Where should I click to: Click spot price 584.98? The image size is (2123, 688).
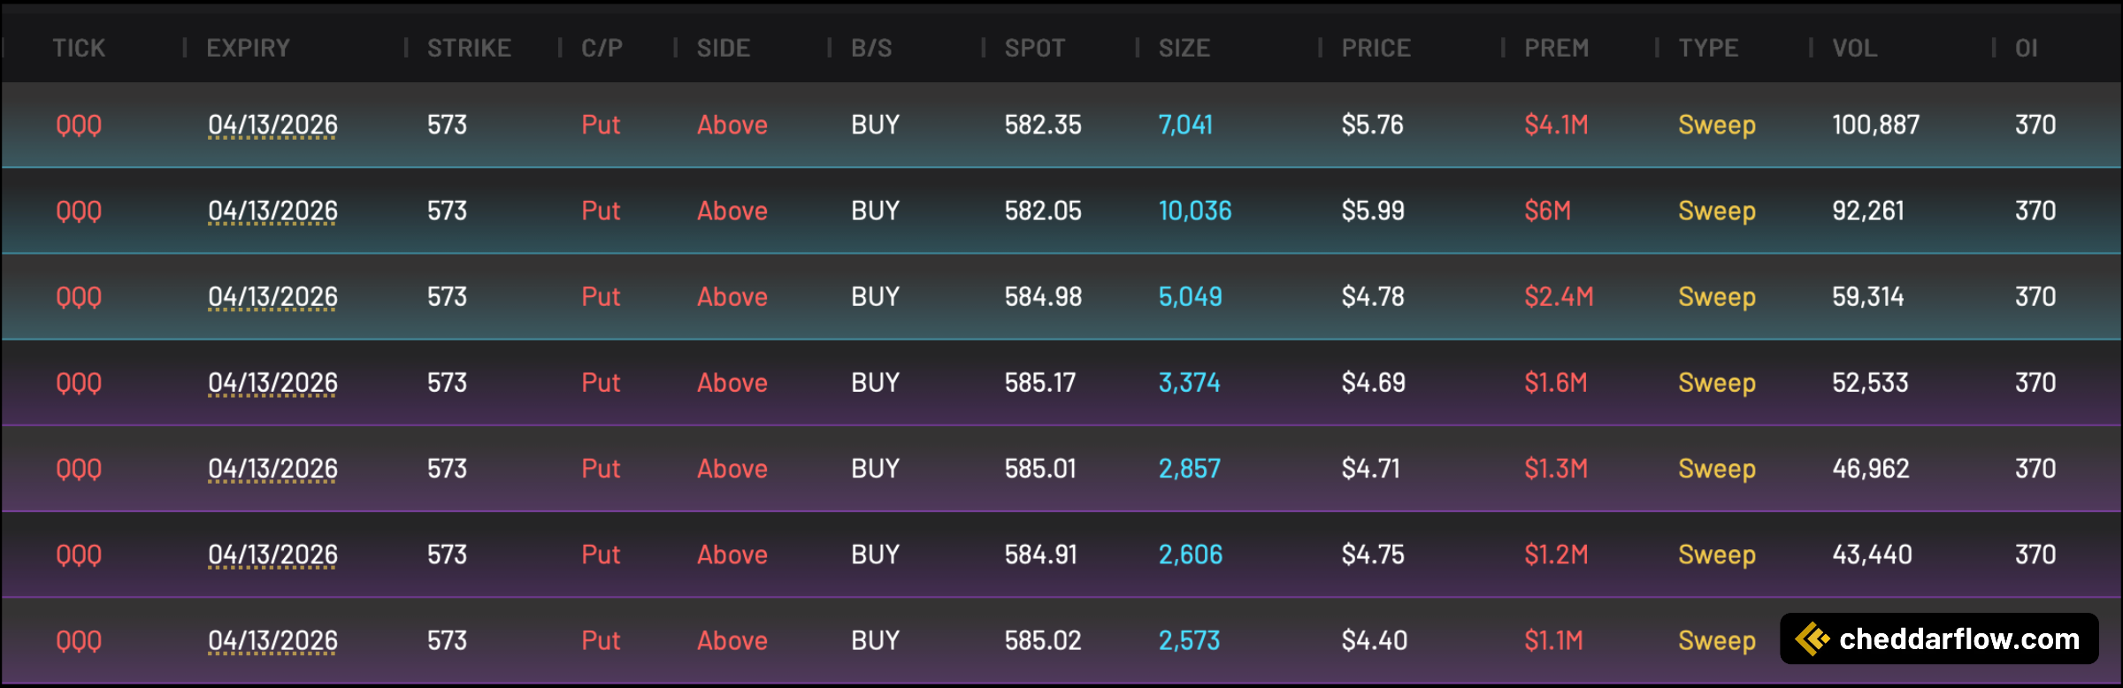[1043, 296]
